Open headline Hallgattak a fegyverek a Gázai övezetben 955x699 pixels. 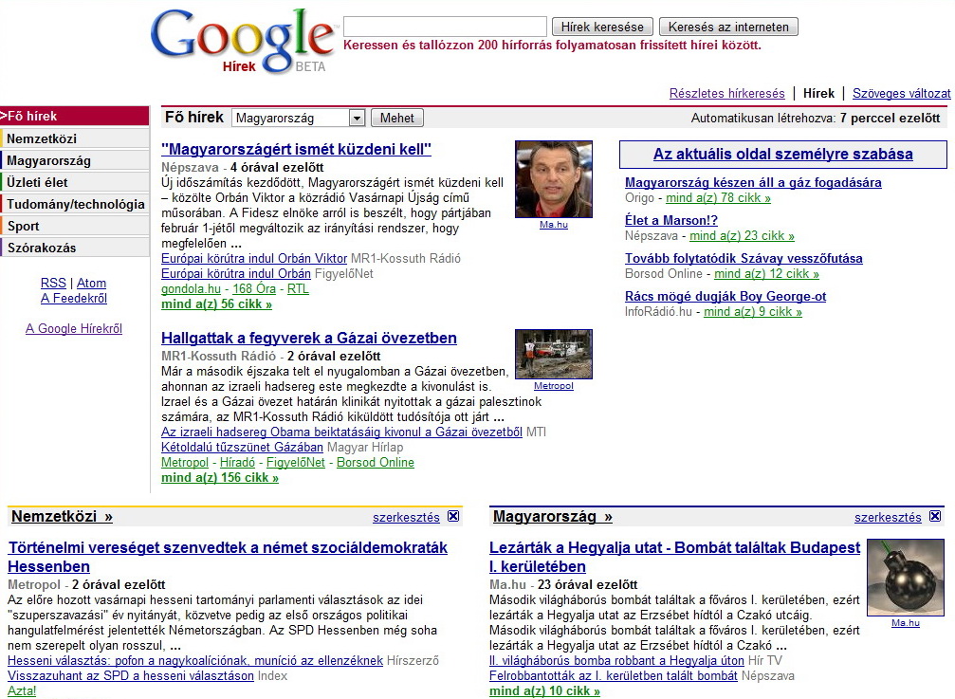(309, 338)
